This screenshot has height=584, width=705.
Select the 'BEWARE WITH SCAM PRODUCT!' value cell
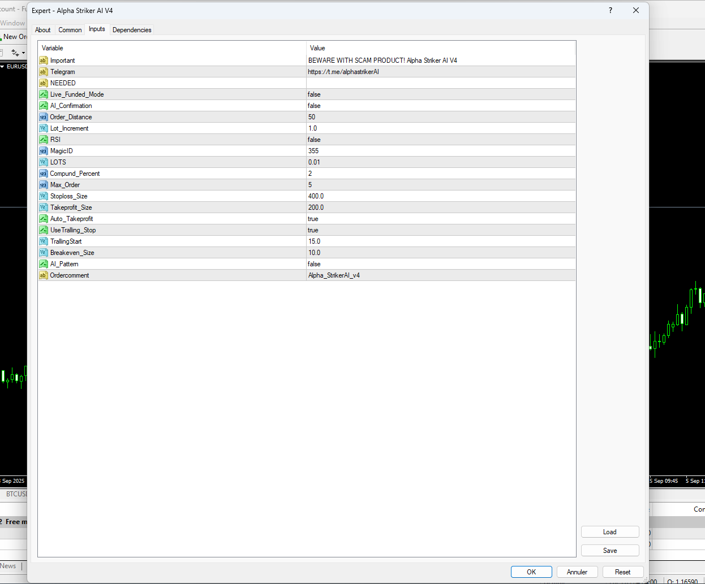441,60
